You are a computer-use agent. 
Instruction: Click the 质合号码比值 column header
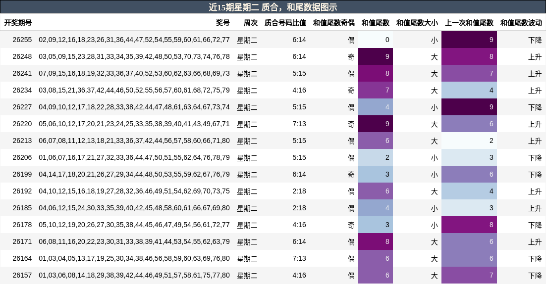click(x=285, y=23)
